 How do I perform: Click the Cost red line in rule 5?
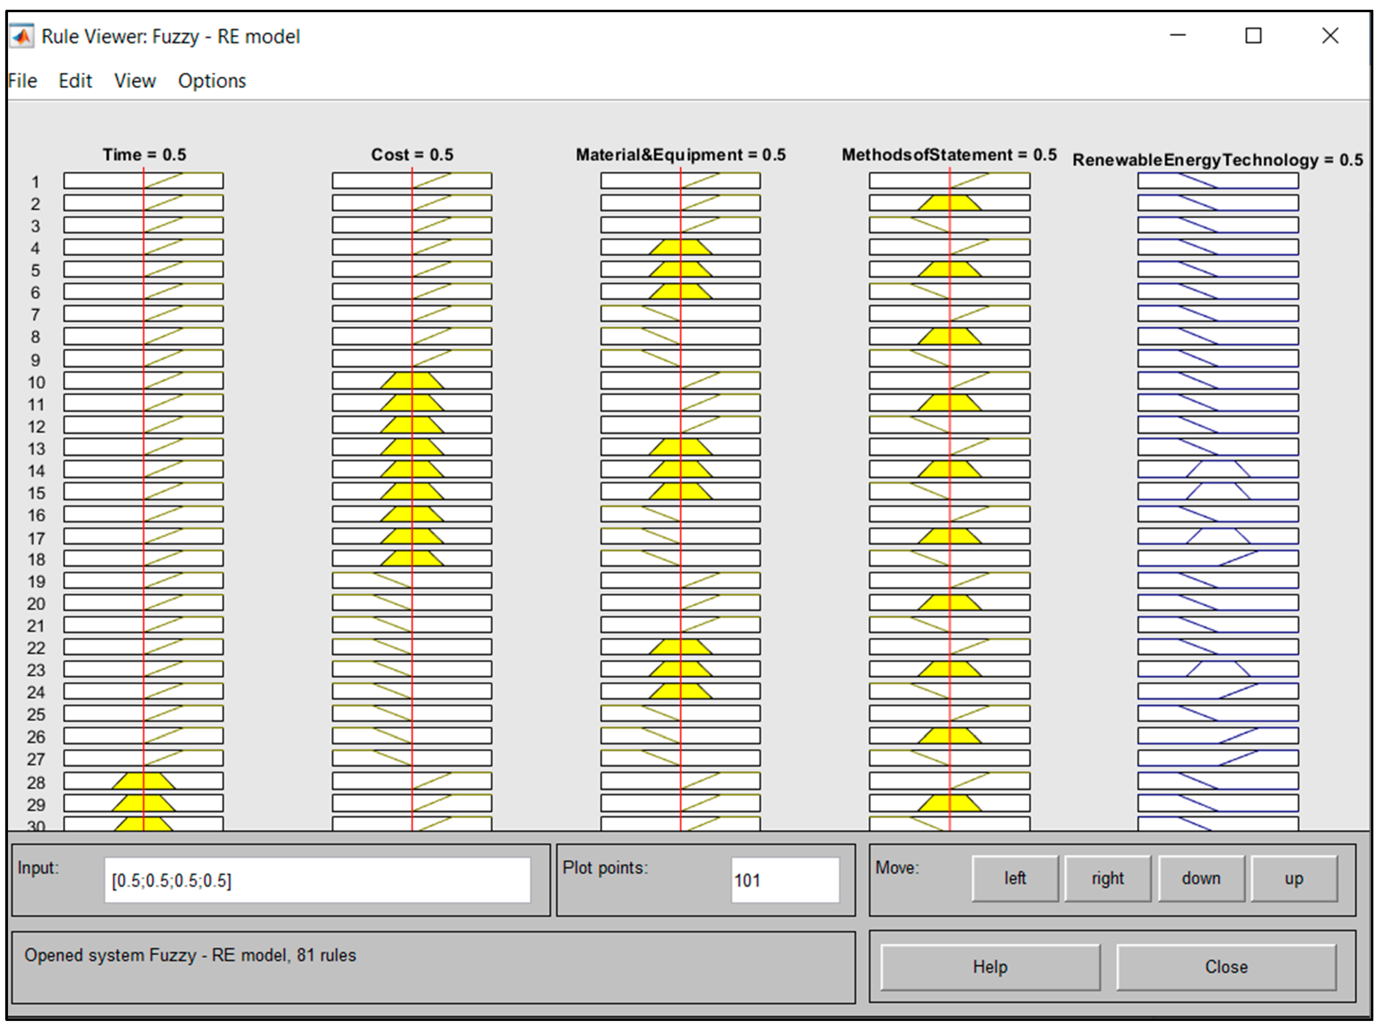[x=412, y=270]
